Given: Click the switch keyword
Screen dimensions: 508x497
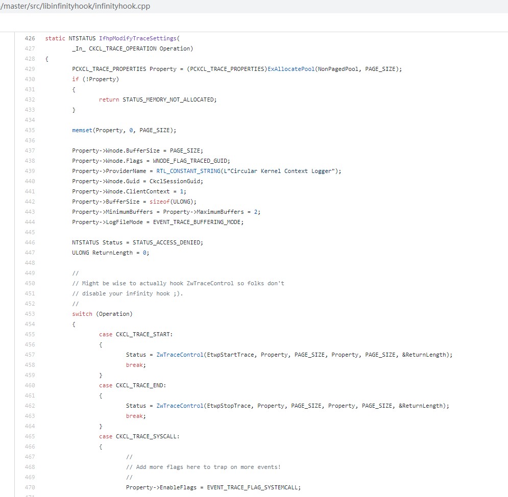Looking at the screenshot, I should [82, 314].
